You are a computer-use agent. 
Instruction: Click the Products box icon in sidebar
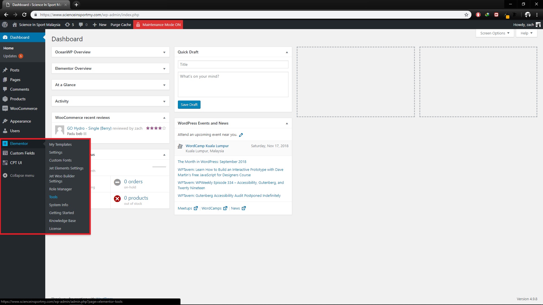5,99
